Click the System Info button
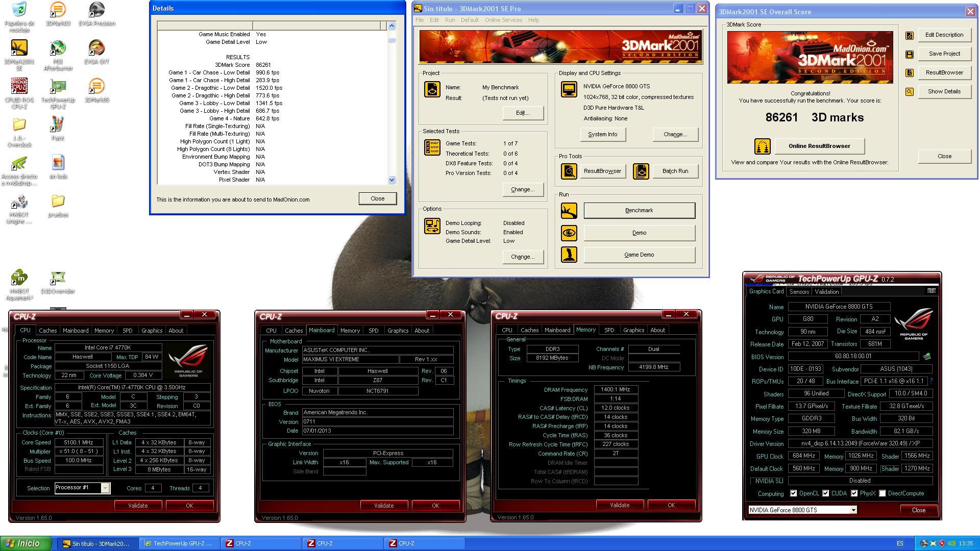Viewport: 980px width, 551px height. [602, 135]
